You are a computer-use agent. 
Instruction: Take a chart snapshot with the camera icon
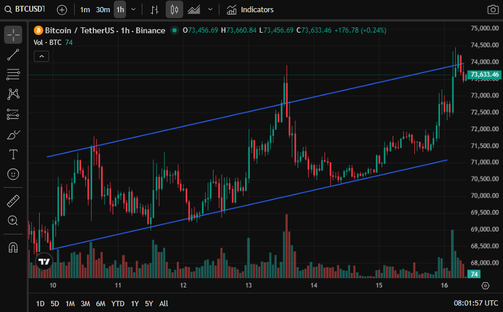(492, 9)
